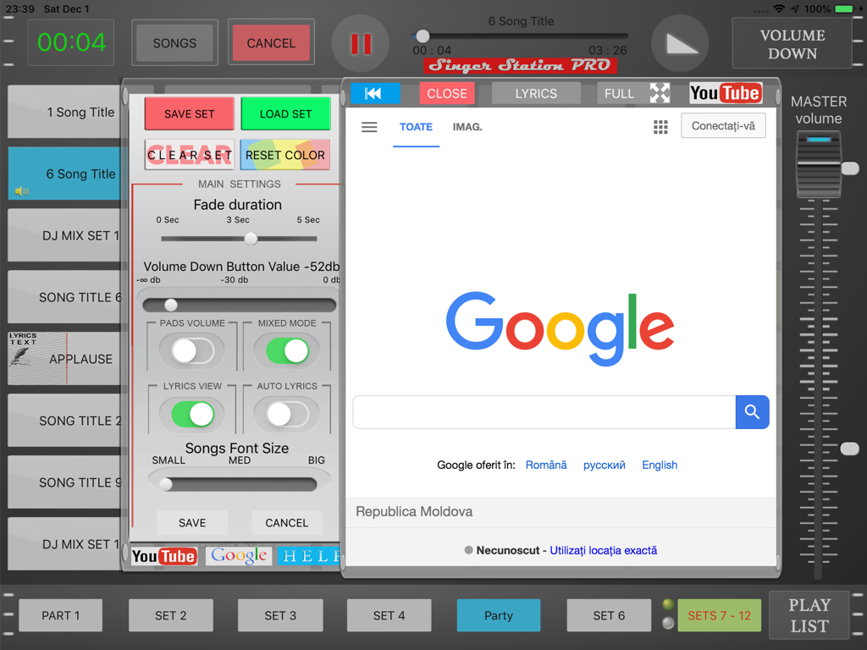This screenshot has width=867, height=650.
Task: Disable the Lyrics View switch
Action: (192, 414)
